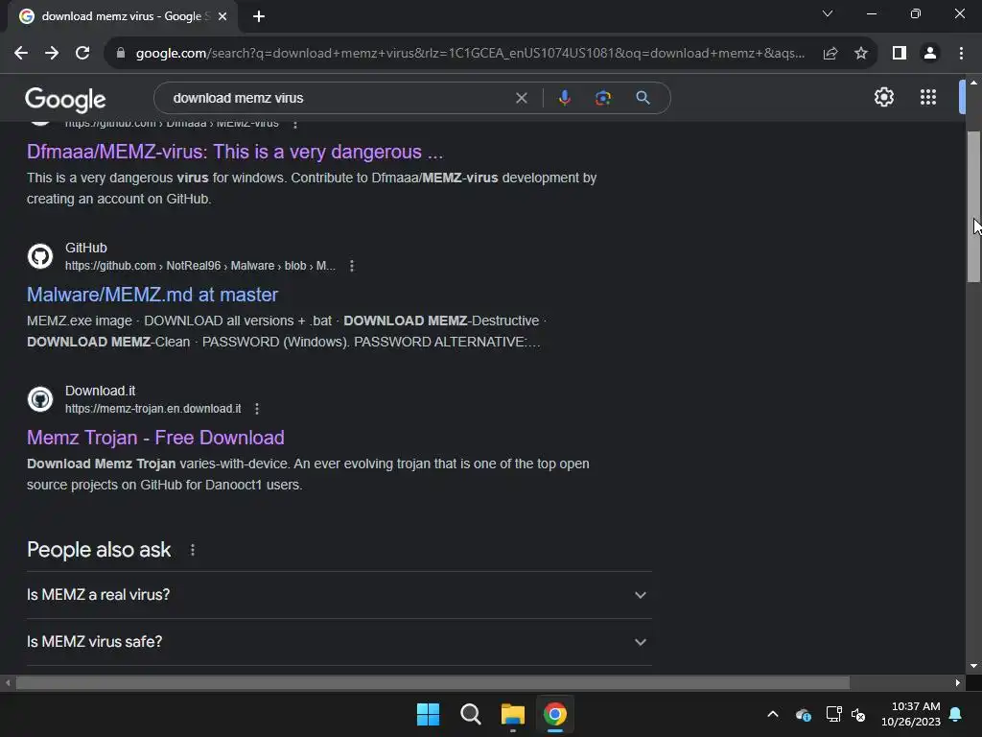Click the 'Download.it' site name text
Screen dimensions: 982x737
(x=100, y=391)
